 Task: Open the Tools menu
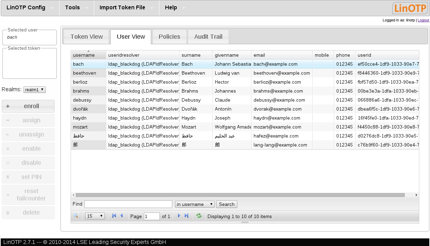click(76, 8)
